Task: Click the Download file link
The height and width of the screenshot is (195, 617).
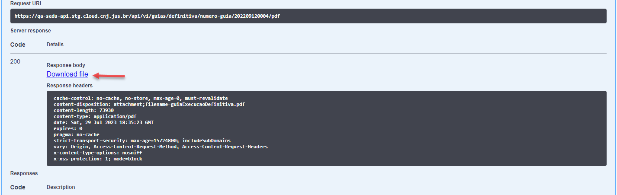Action: pos(67,74)
